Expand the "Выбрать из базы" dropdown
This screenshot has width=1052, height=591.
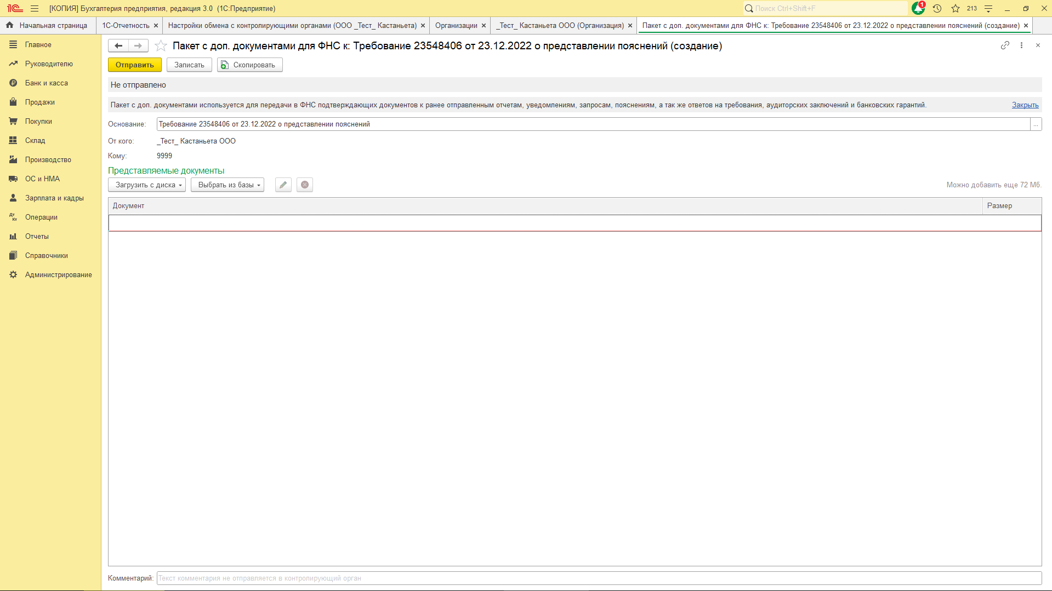coord(227,185)
